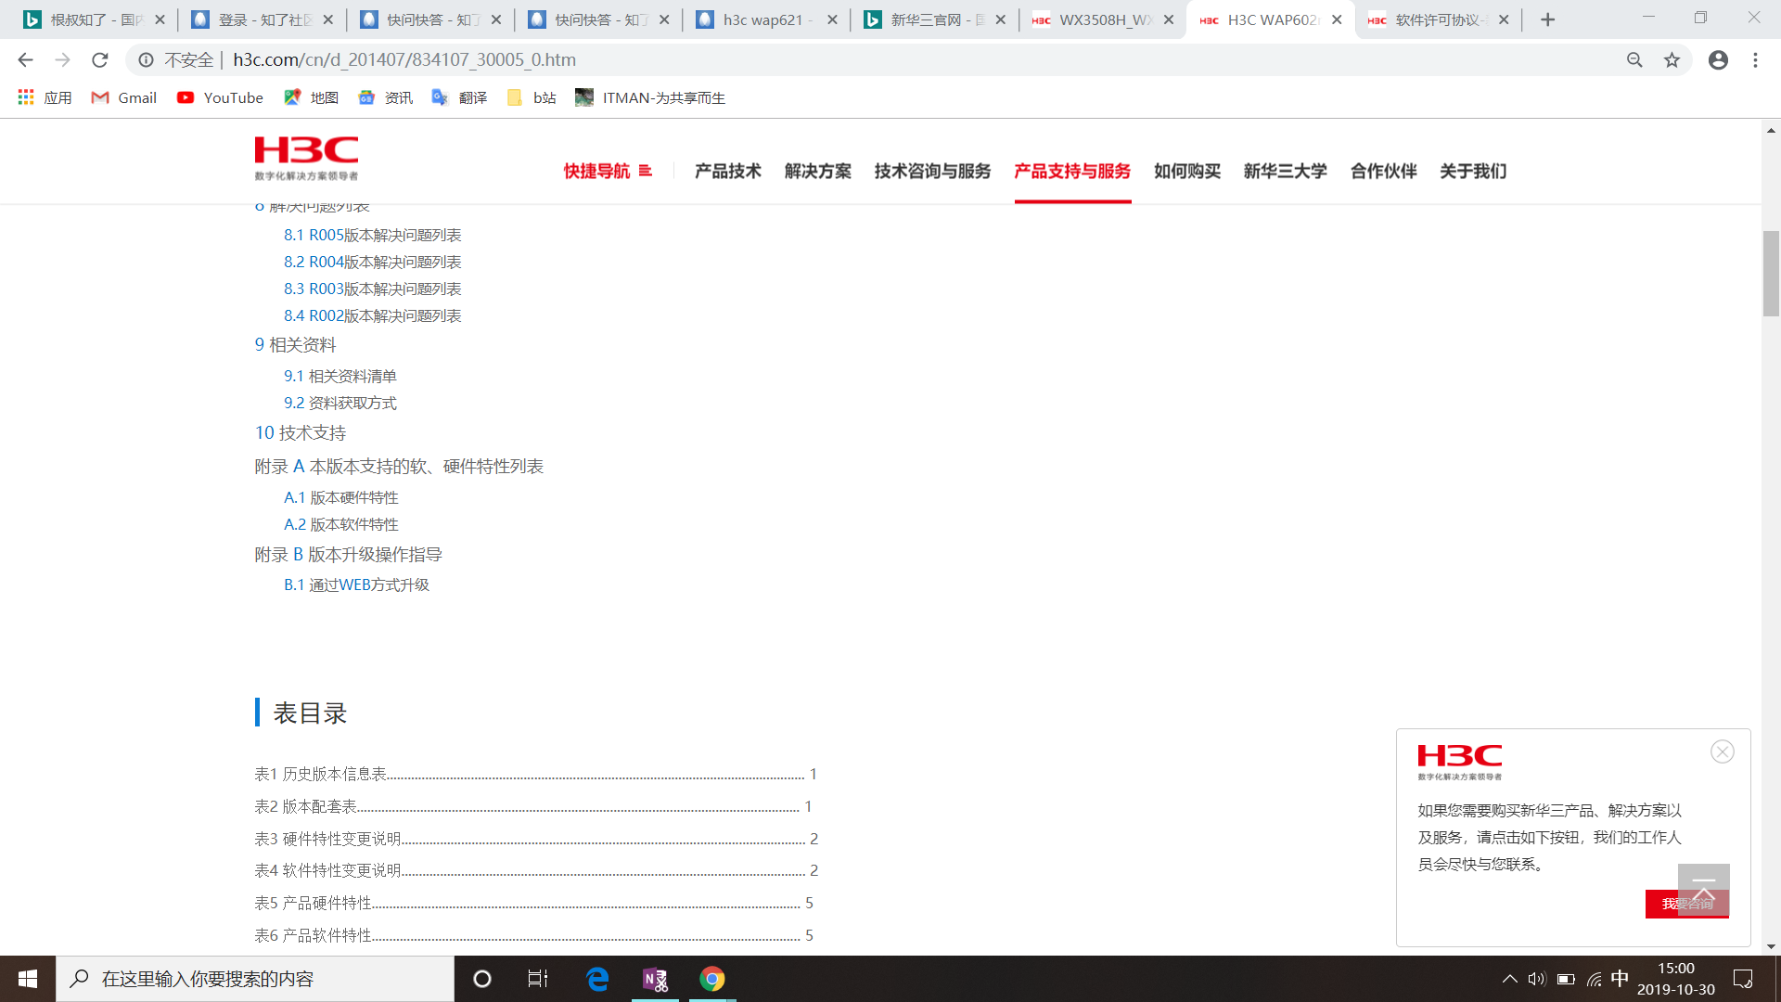
Task: Open Chrome's three-dot menu
Action: pyautogui.click(x=1755, y=60)
